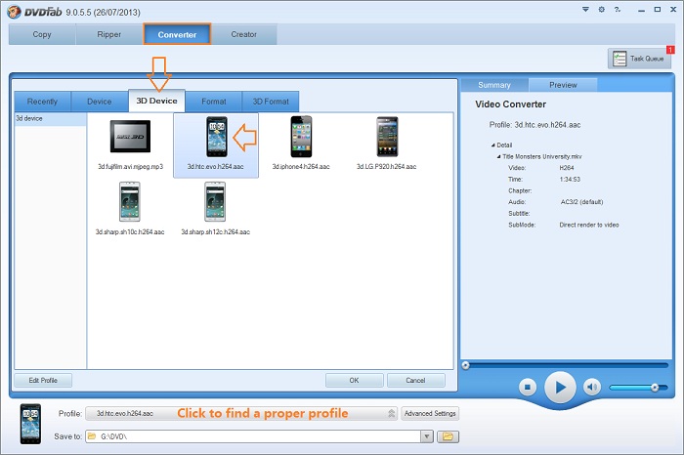The height and width of the screenshot is (455, 684).
Task: Click the Profile field showing 3d.htc.evo.h264.aac
Action: 241,414
